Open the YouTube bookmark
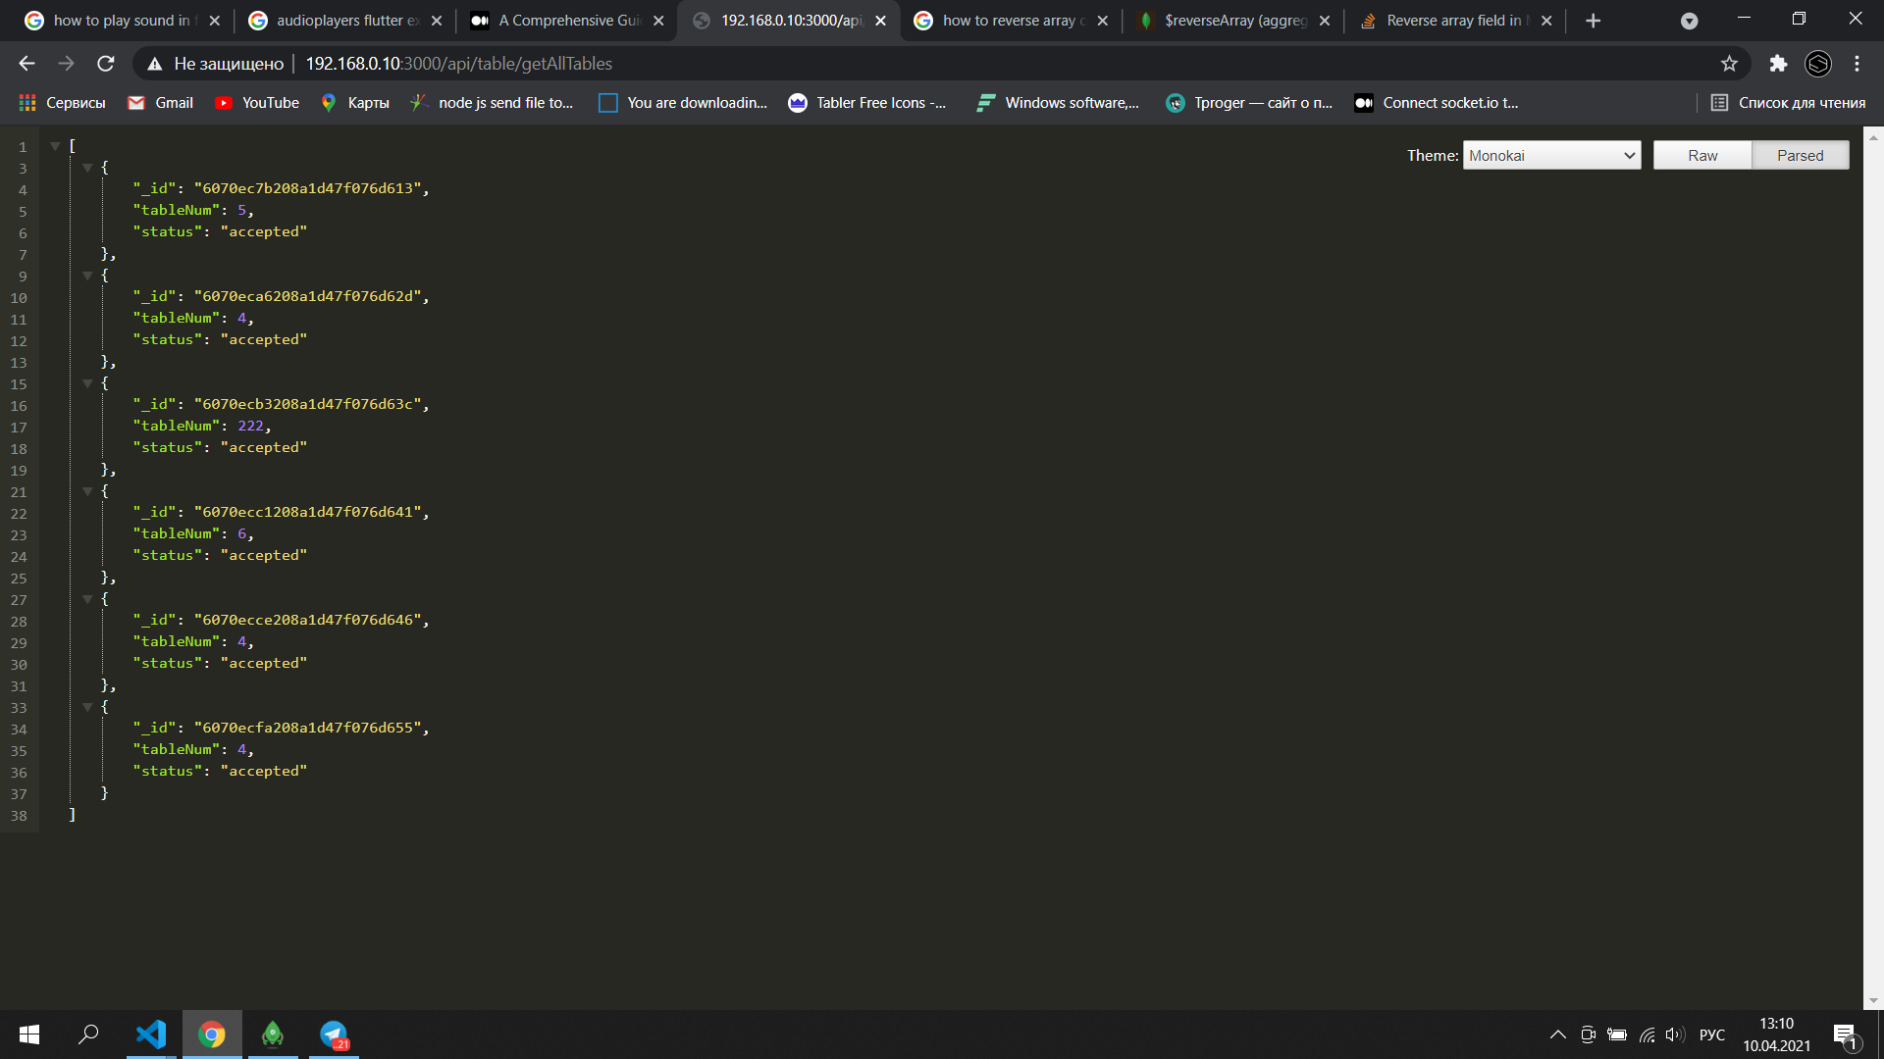The width and height of the screenshot is (1884, 1059). pos(257,103)
